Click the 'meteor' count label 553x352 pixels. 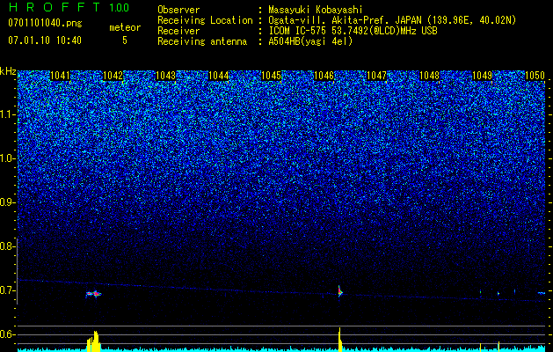tap(125, 27)
